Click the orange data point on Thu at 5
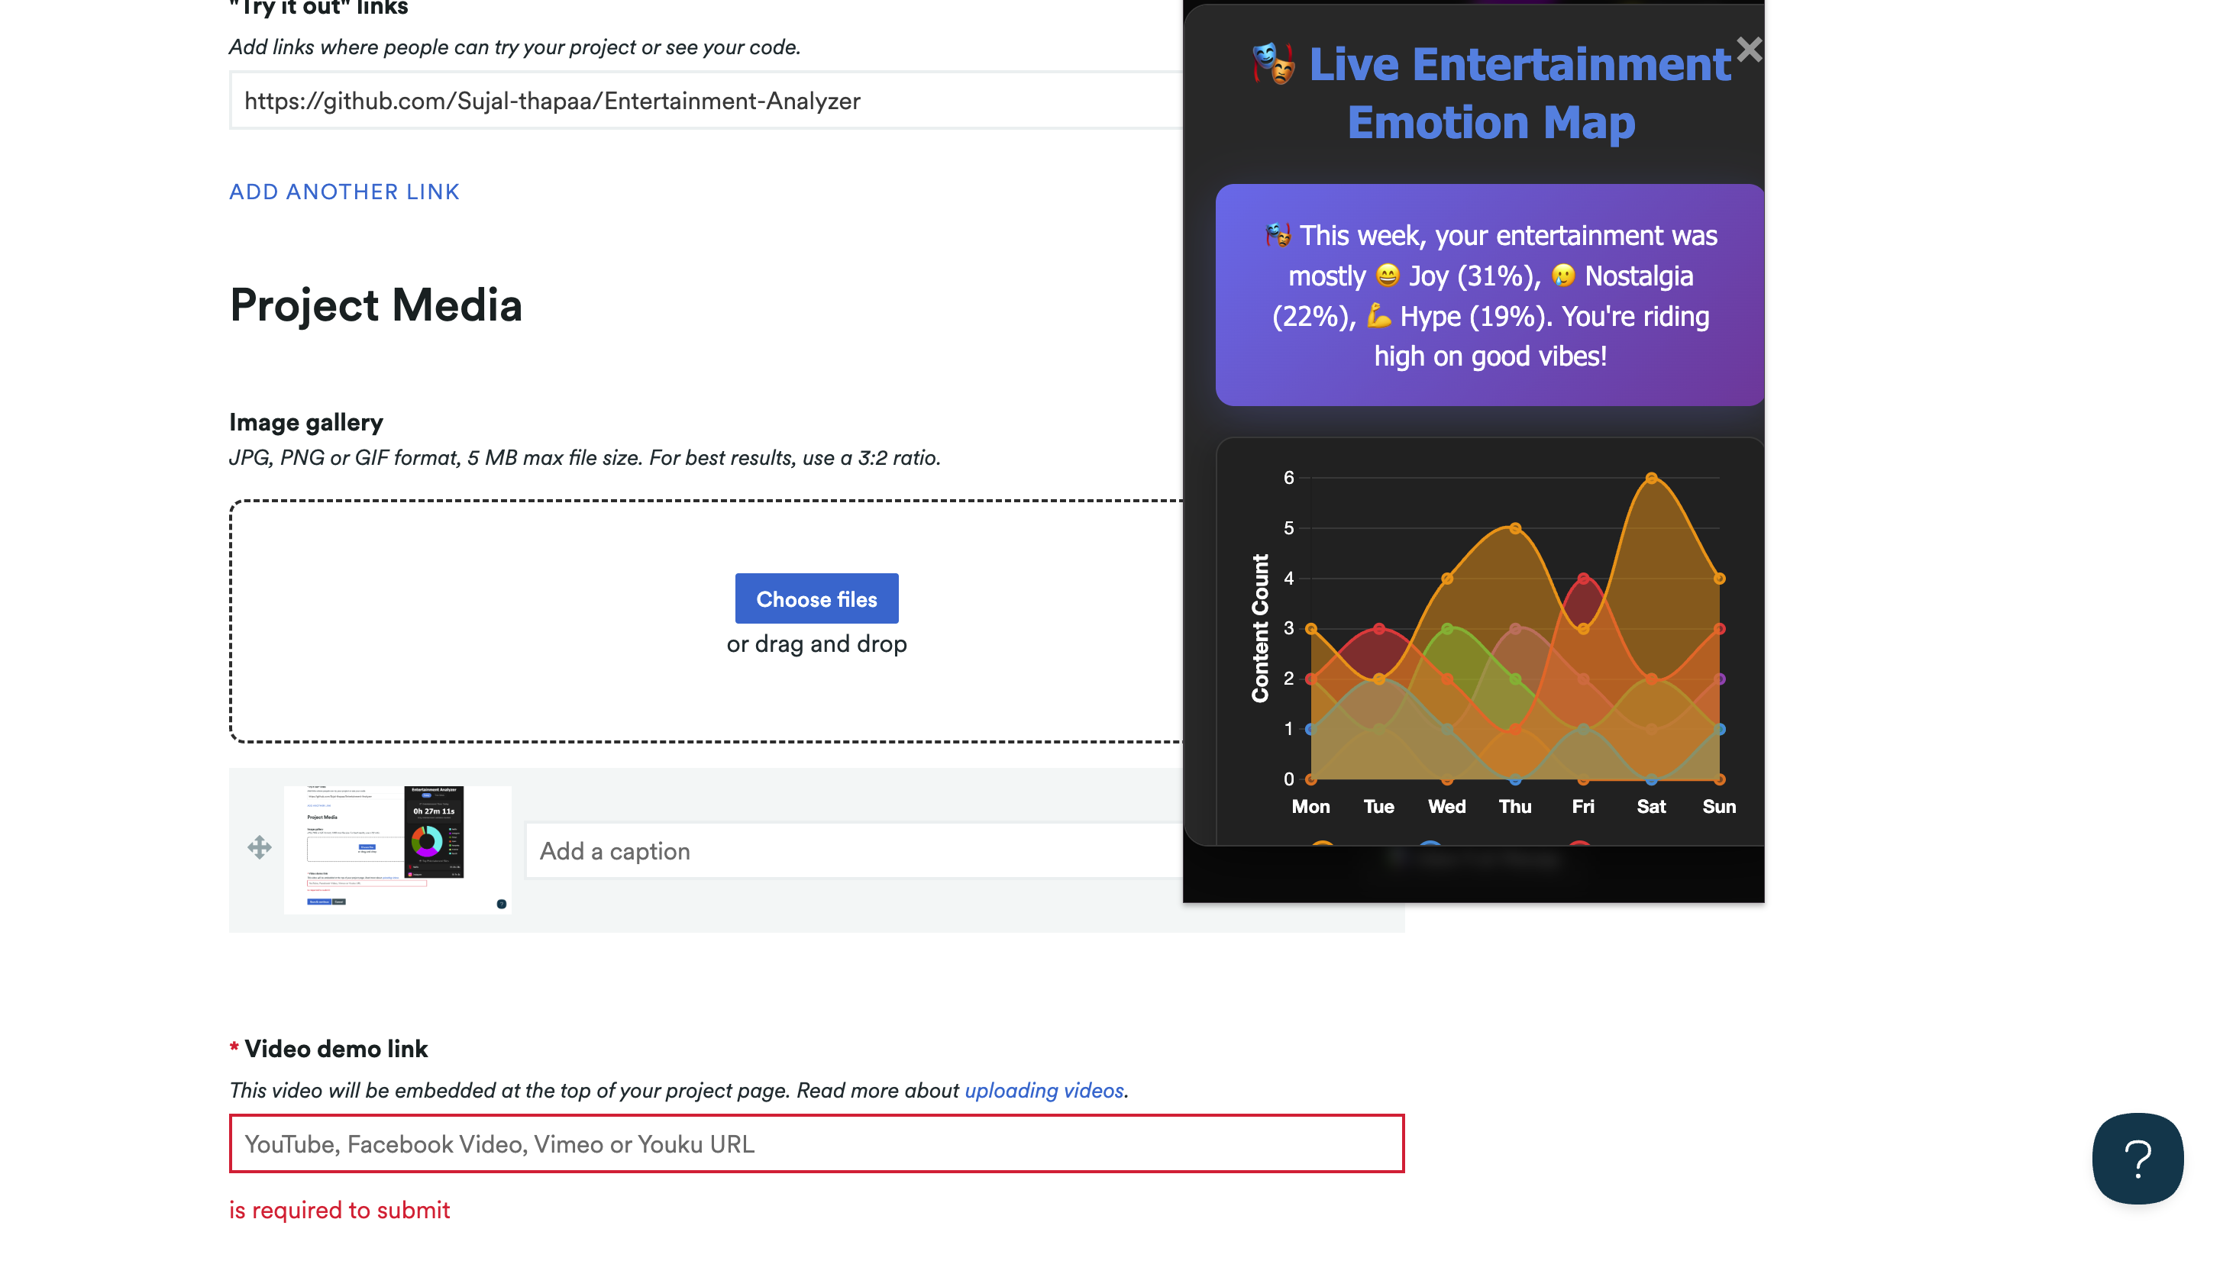 coord(1514,528)
